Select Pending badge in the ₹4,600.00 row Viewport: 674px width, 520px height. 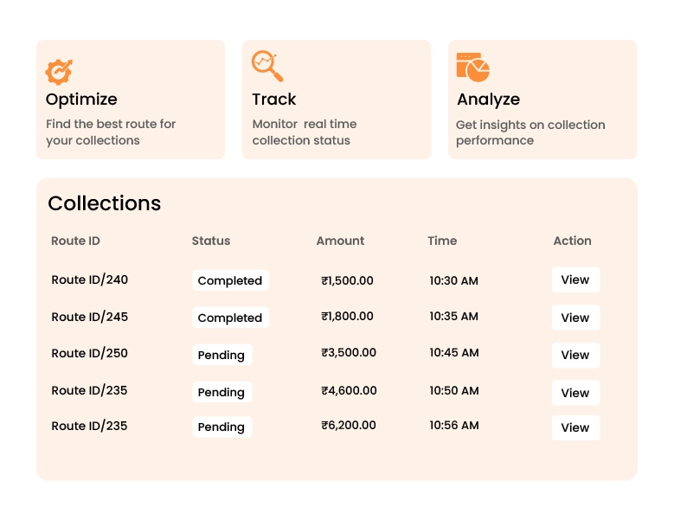pos(221,392)
